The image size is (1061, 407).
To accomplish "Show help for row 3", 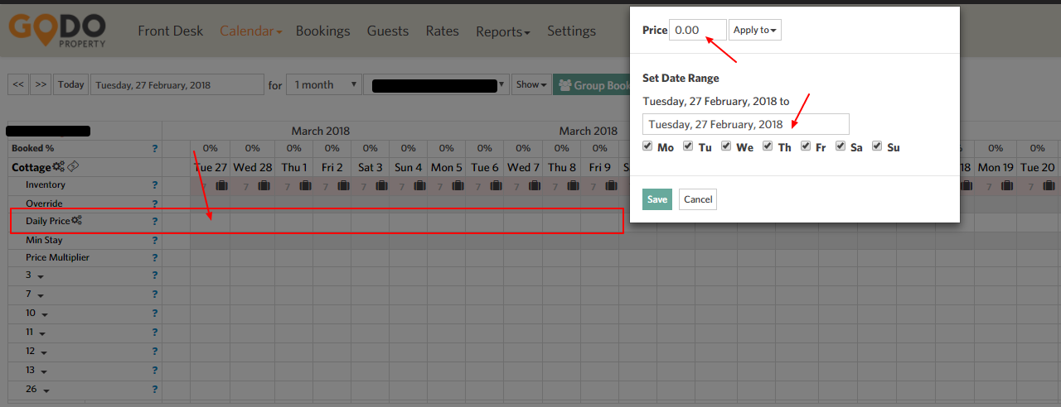I will point(154,276).
